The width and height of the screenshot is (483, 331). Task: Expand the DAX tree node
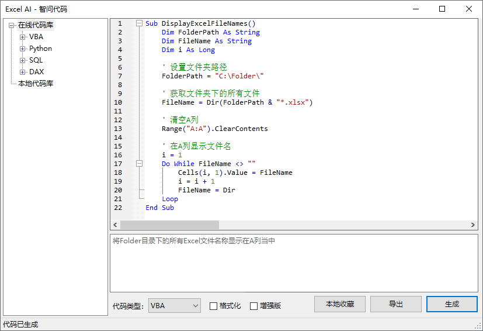(23, 72)
